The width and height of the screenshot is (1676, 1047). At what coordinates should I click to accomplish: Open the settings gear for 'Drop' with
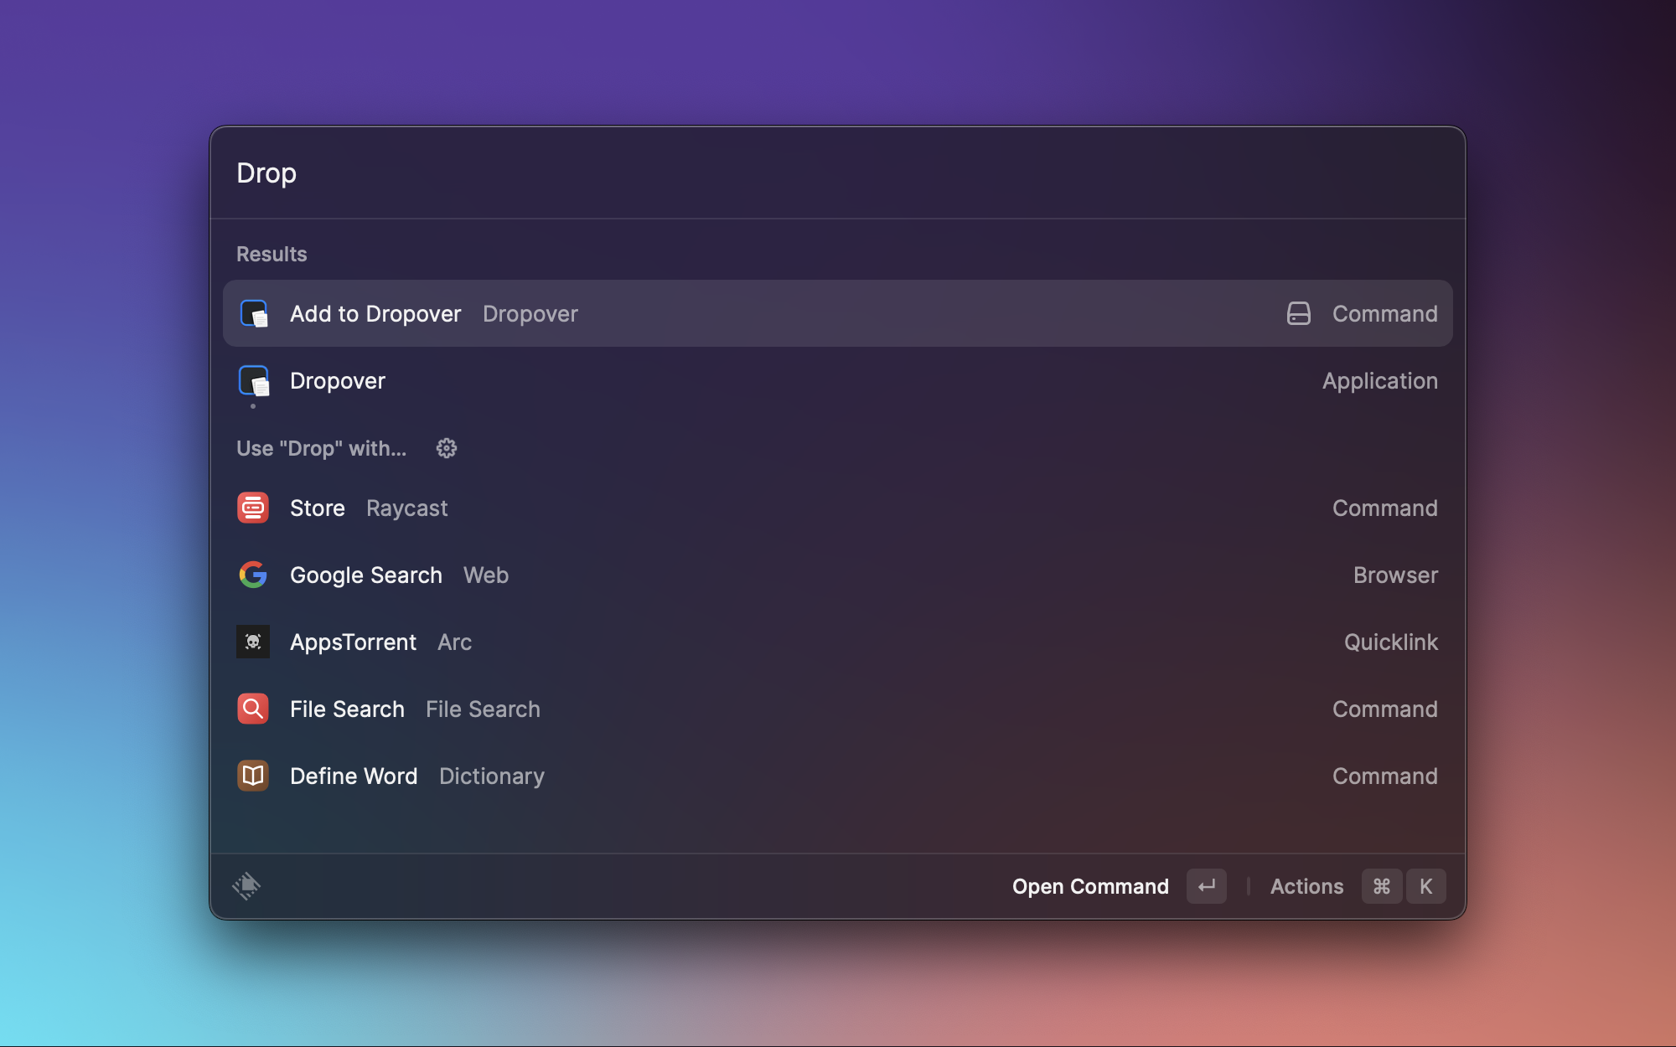[x=447, y=447]
